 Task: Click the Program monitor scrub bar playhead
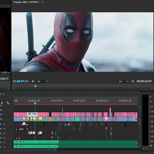(35, 86)
